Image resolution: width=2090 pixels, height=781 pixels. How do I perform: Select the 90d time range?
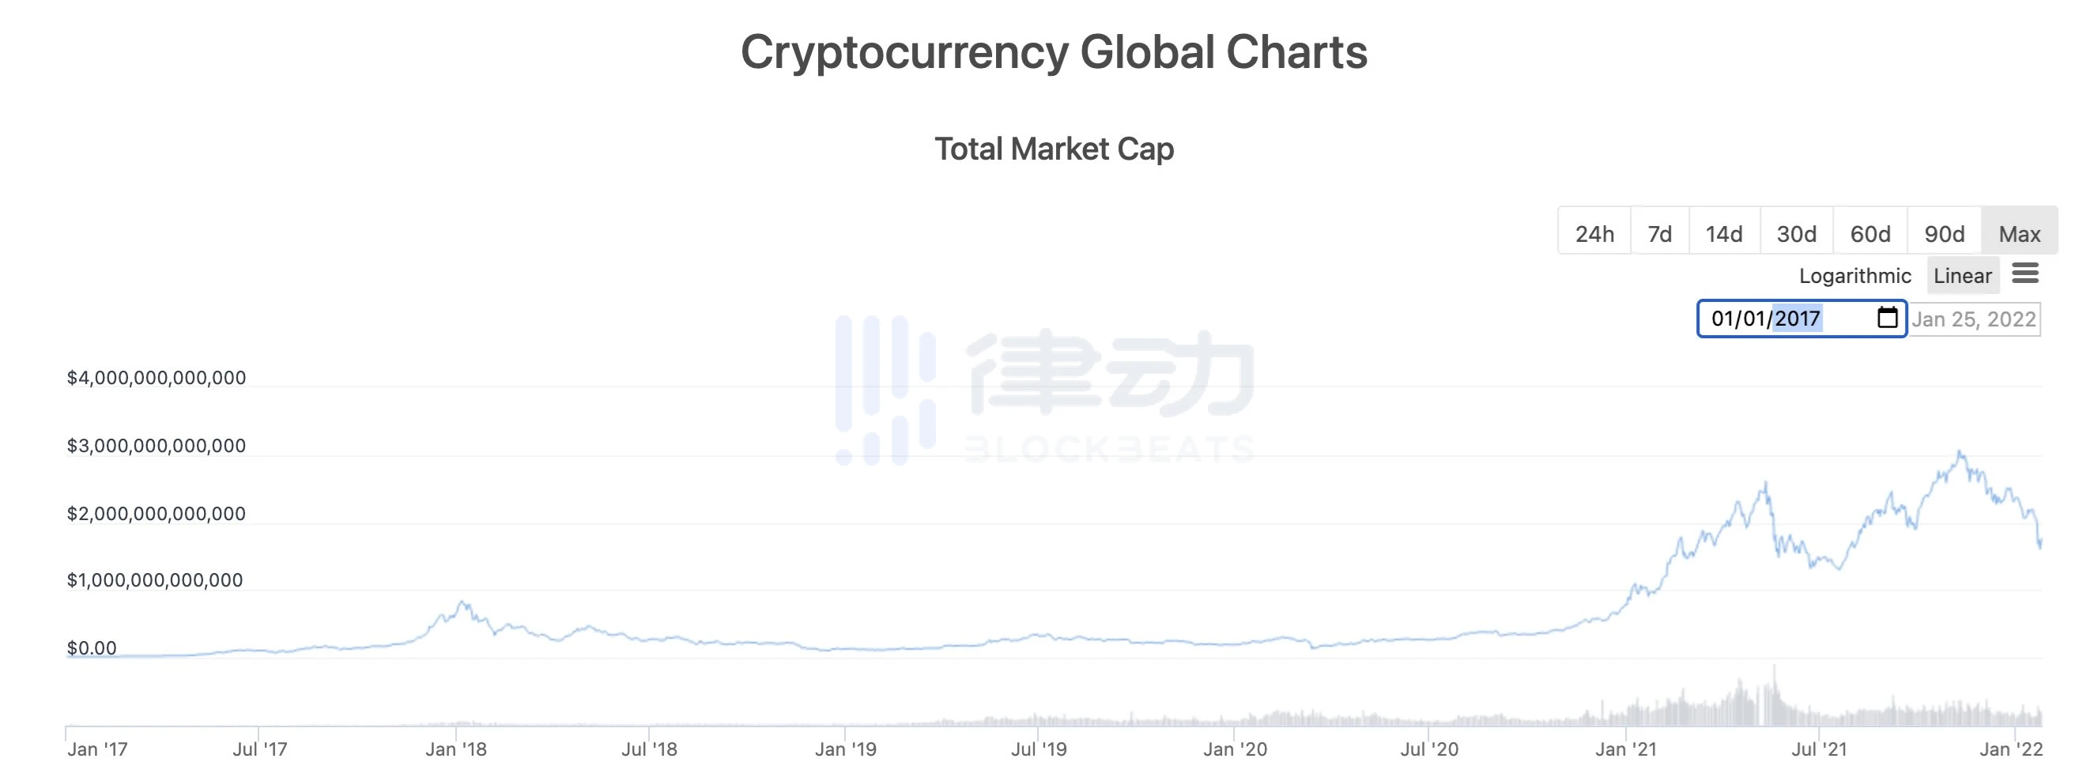point(1944,233)
